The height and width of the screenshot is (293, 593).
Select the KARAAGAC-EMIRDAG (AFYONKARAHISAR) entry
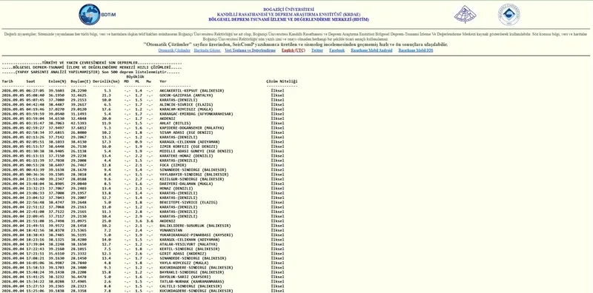pyautogui.click(x=196, y=114)
